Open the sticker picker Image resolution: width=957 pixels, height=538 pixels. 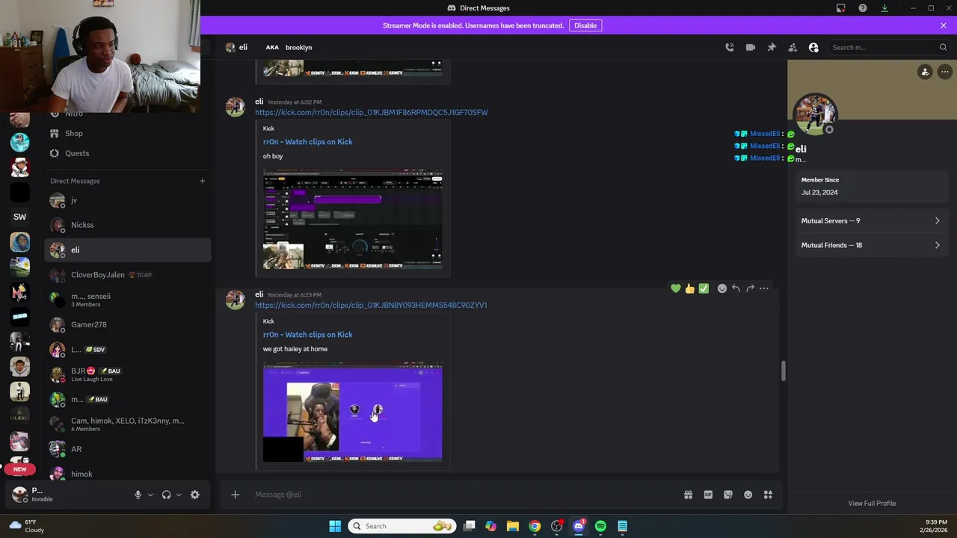728,495
